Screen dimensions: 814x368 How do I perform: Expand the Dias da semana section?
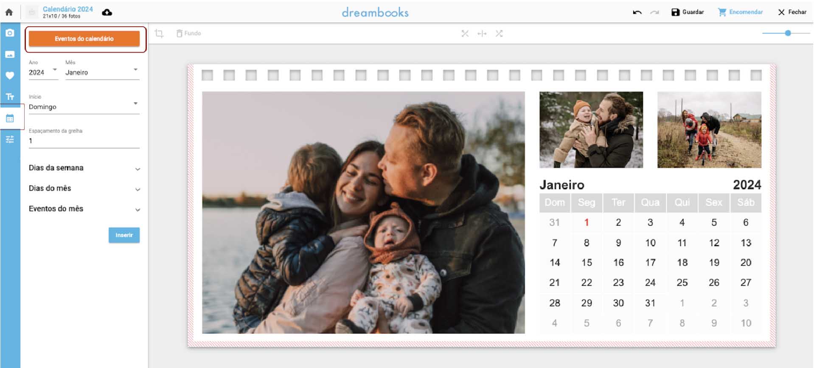pos(84,168)
